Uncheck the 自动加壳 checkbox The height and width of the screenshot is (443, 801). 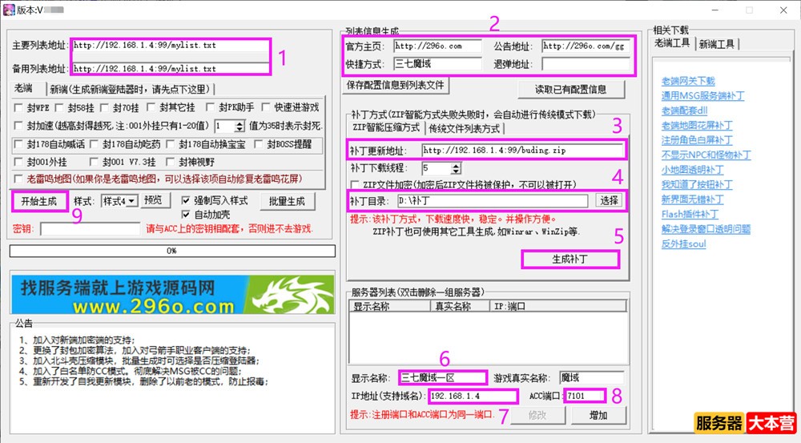tap(186, 214)
